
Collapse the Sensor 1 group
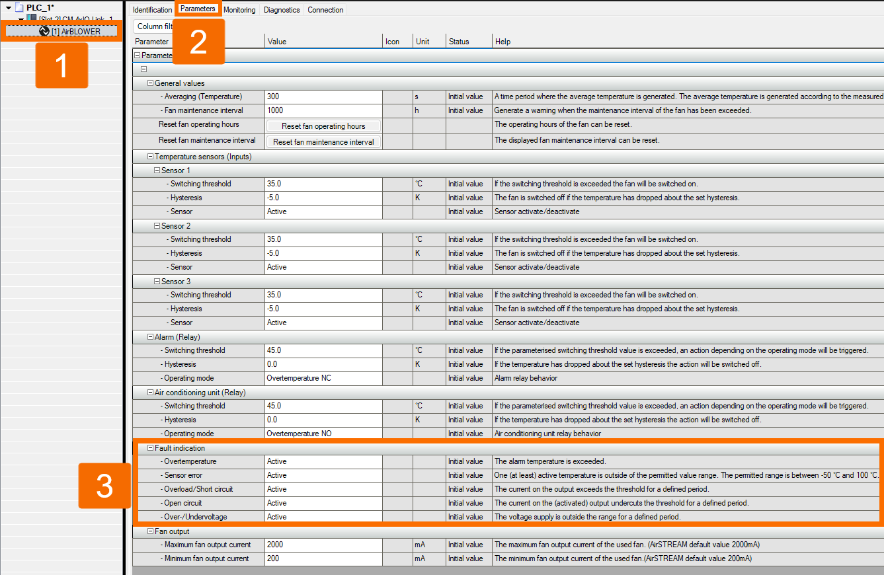(x=157, y=171)
